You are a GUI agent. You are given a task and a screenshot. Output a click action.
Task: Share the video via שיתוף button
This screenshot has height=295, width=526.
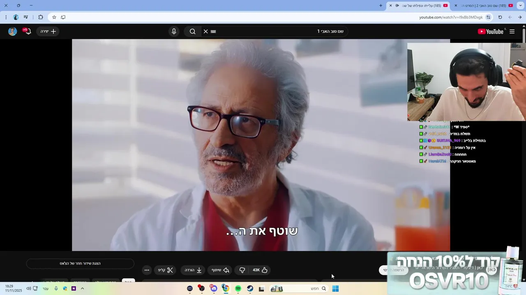[220, 270]
